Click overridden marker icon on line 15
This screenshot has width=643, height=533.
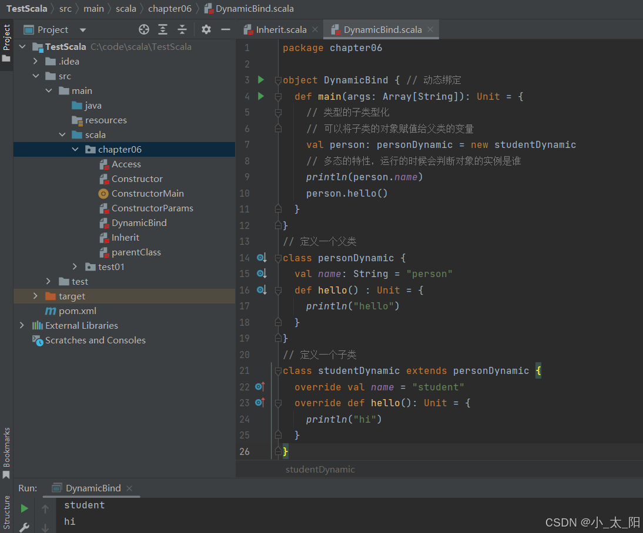pos(262,274)
